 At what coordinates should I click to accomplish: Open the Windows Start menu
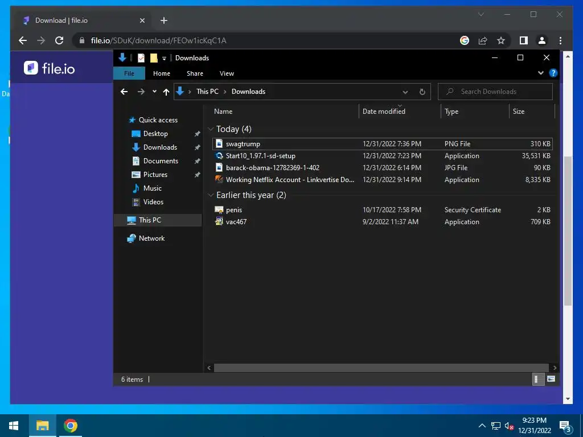point(14,426)
